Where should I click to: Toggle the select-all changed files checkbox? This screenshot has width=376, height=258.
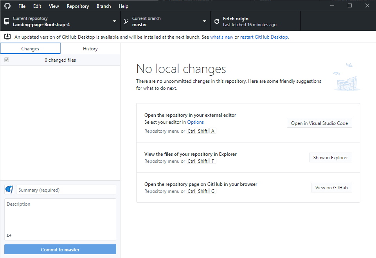click(7, 60)
